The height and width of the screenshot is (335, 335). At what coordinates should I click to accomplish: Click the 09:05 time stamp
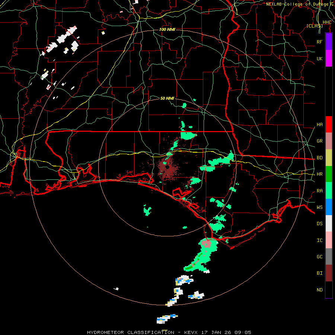click(x=243, y=332)
